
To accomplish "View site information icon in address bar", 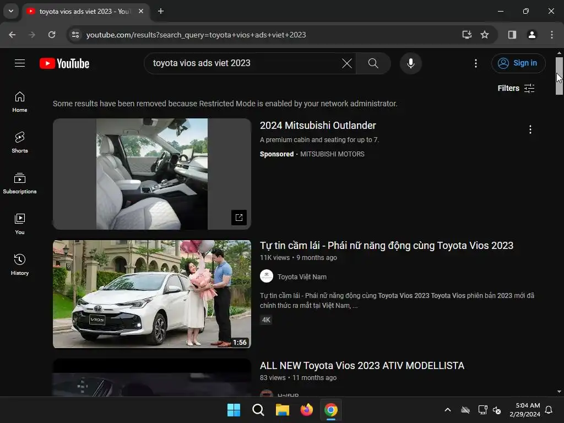I will coord(75,35).
